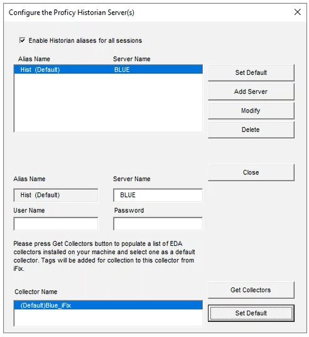Click the Modify button
This screenshot has height=337, width=309.
[251, 111]
